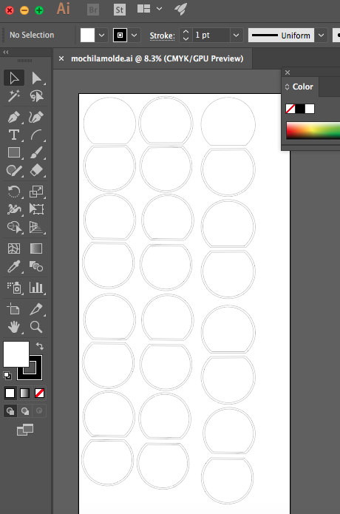This screenshot has width=340, height=514.
Task: Select the Curvature tool
Action: coord(36,117)
